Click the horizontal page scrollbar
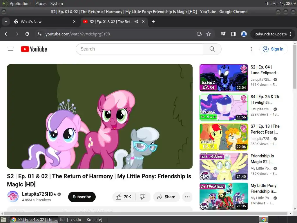 [x=146, y=213]
